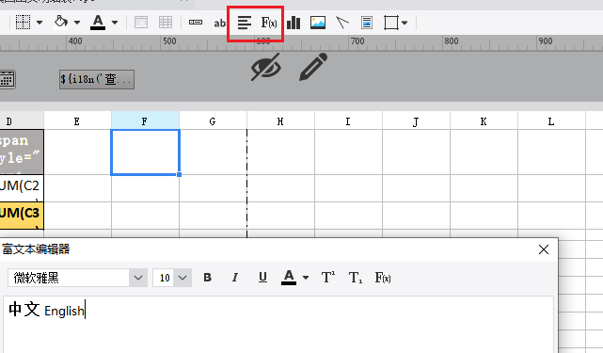Click the merge cells icon
The image size is (603, 353).
point(141,23)
